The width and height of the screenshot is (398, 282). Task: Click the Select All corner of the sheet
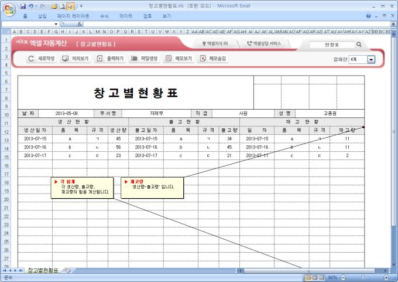pos(6,32)
